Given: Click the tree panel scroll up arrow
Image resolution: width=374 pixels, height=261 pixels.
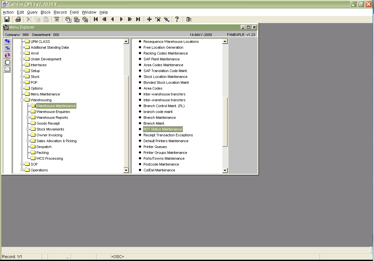Looking at the screenshot, I should tap(126, 42).
